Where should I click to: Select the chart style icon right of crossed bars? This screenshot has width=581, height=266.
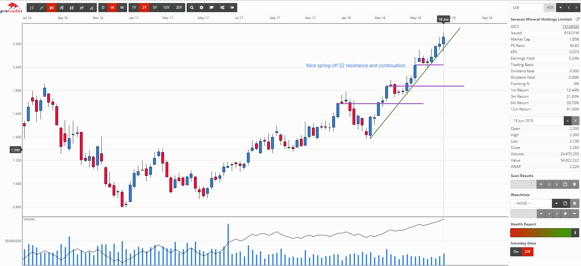coord(92,8)
